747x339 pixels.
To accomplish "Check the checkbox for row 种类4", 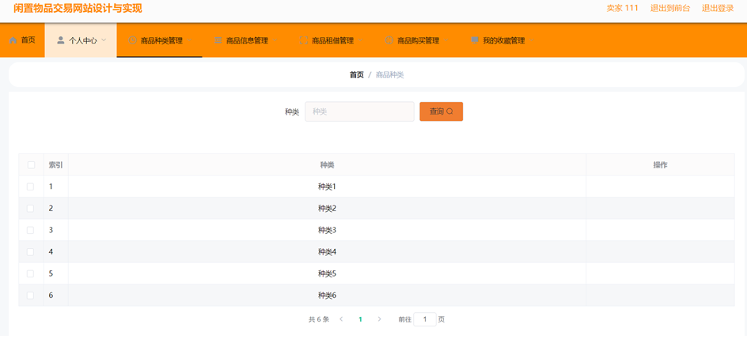I will tap(31, 252).
